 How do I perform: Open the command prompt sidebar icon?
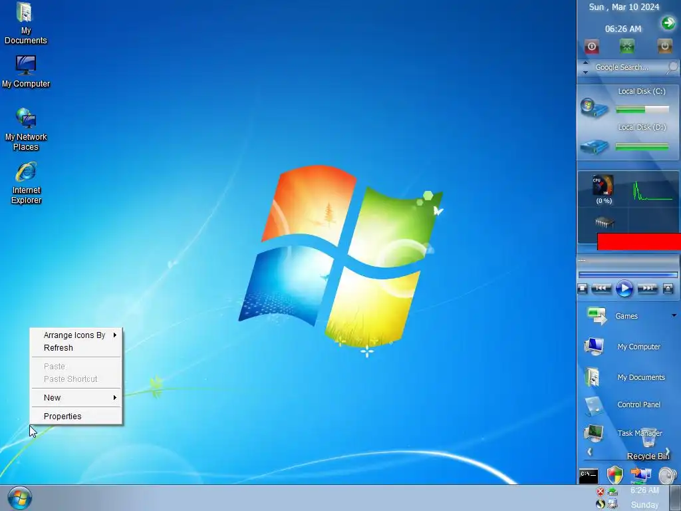pyautogui.click(x=589, y=476)
